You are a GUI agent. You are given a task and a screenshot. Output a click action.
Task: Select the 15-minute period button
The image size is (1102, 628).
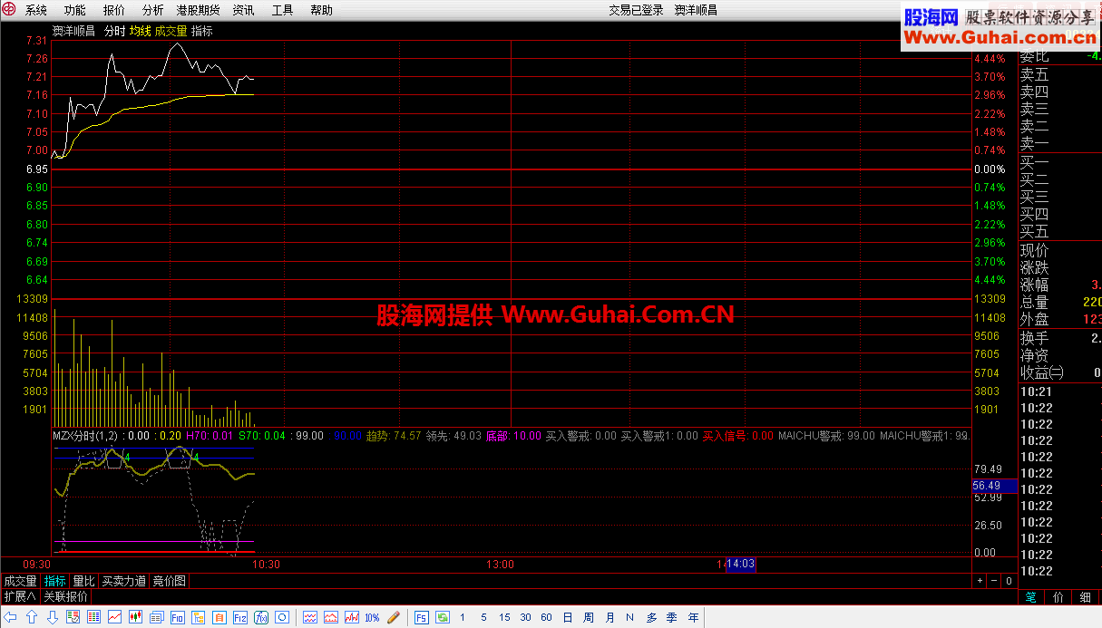pos(504,617)
